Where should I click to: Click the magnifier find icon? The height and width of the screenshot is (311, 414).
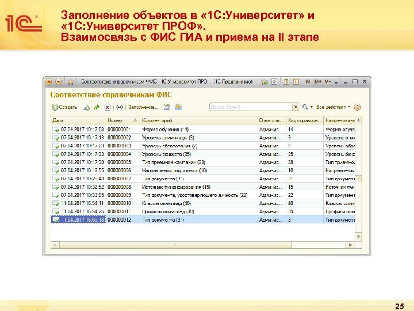click(x=305, y=107)
